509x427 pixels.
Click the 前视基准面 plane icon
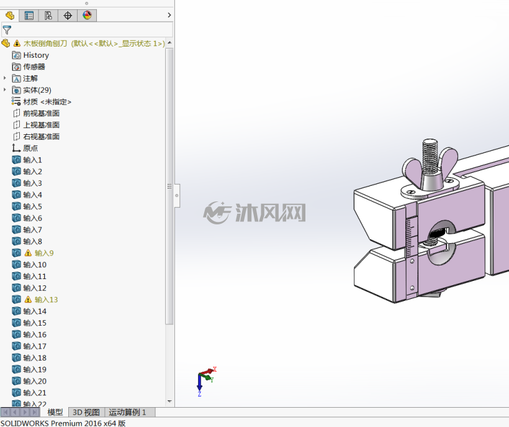click(x=16, y=113)
